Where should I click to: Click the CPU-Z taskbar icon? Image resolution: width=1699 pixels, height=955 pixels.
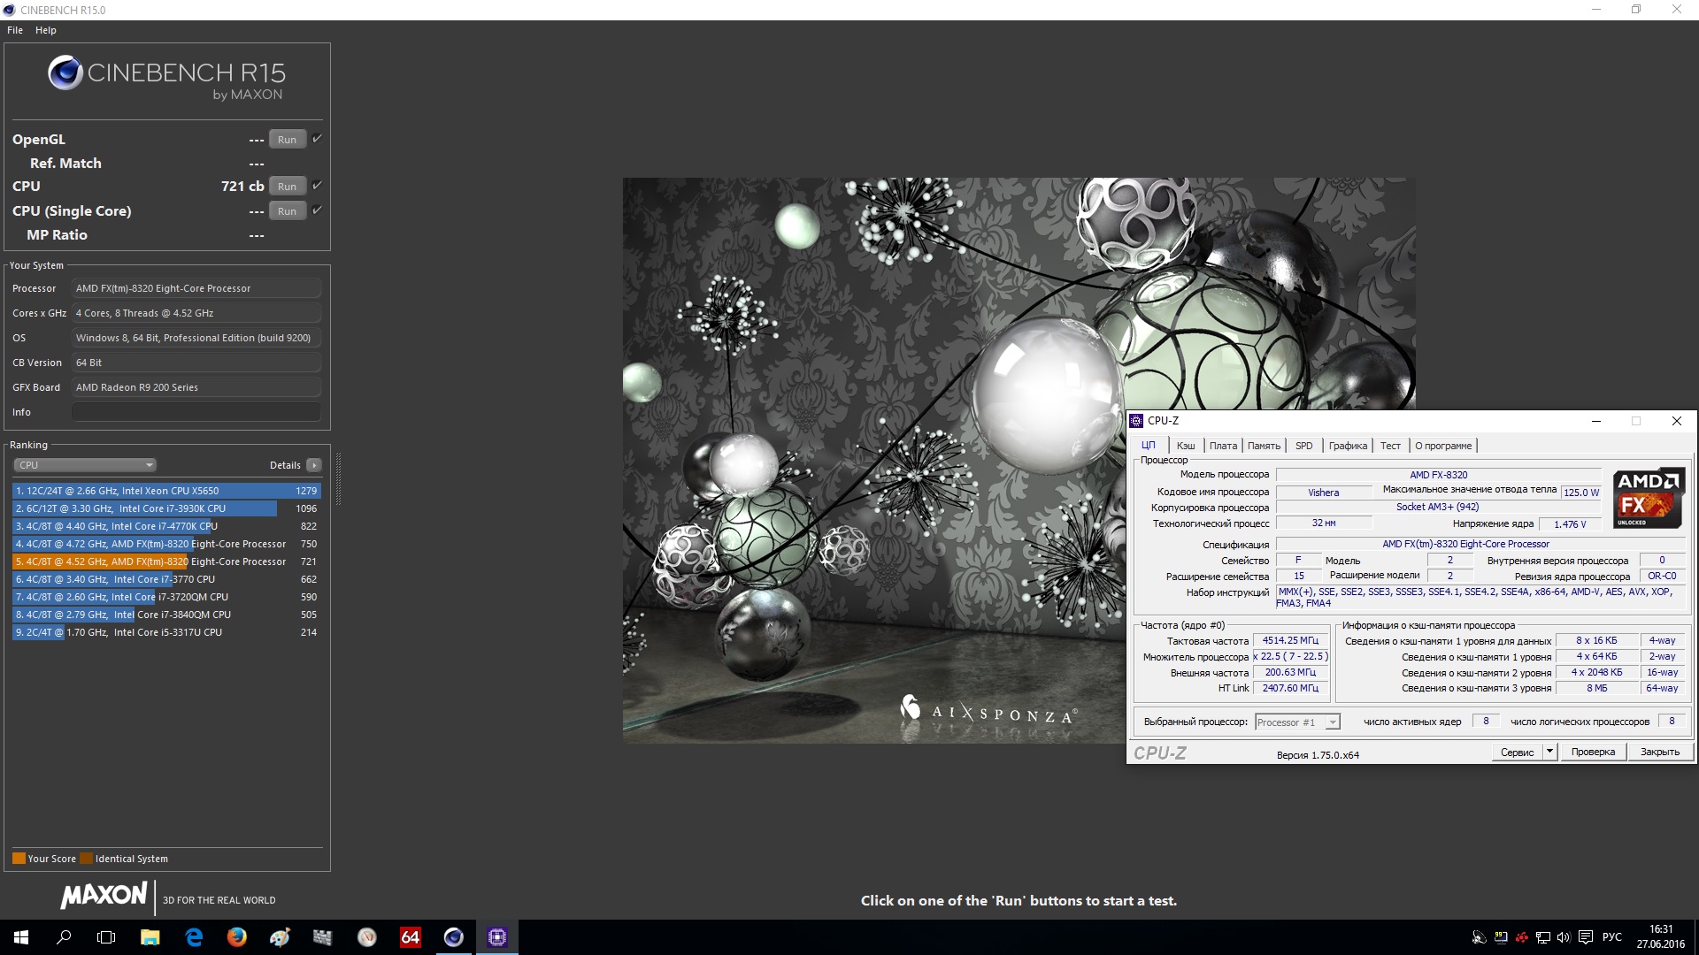coord(496,937)
